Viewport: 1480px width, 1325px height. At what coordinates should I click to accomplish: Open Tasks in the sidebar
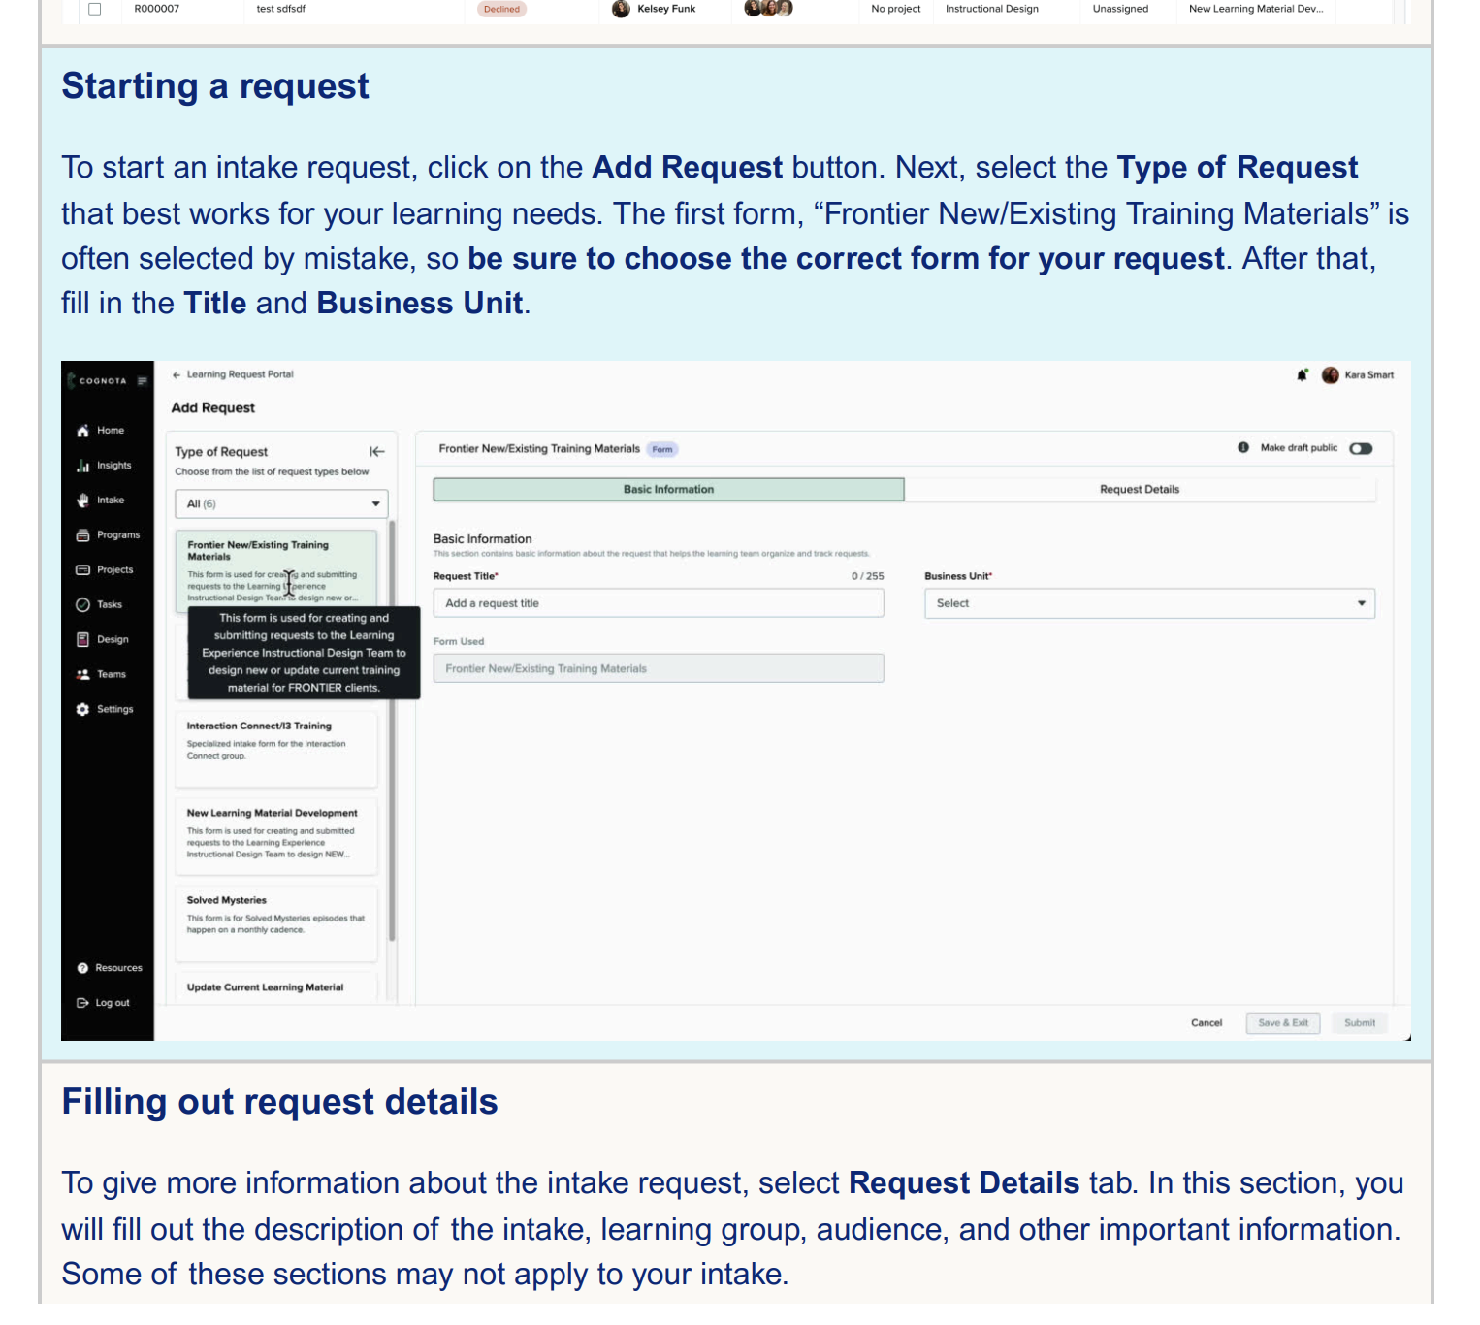[99, 605]
